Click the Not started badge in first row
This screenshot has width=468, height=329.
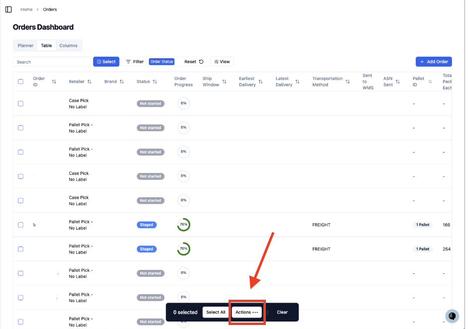click(x=150, y=104)
